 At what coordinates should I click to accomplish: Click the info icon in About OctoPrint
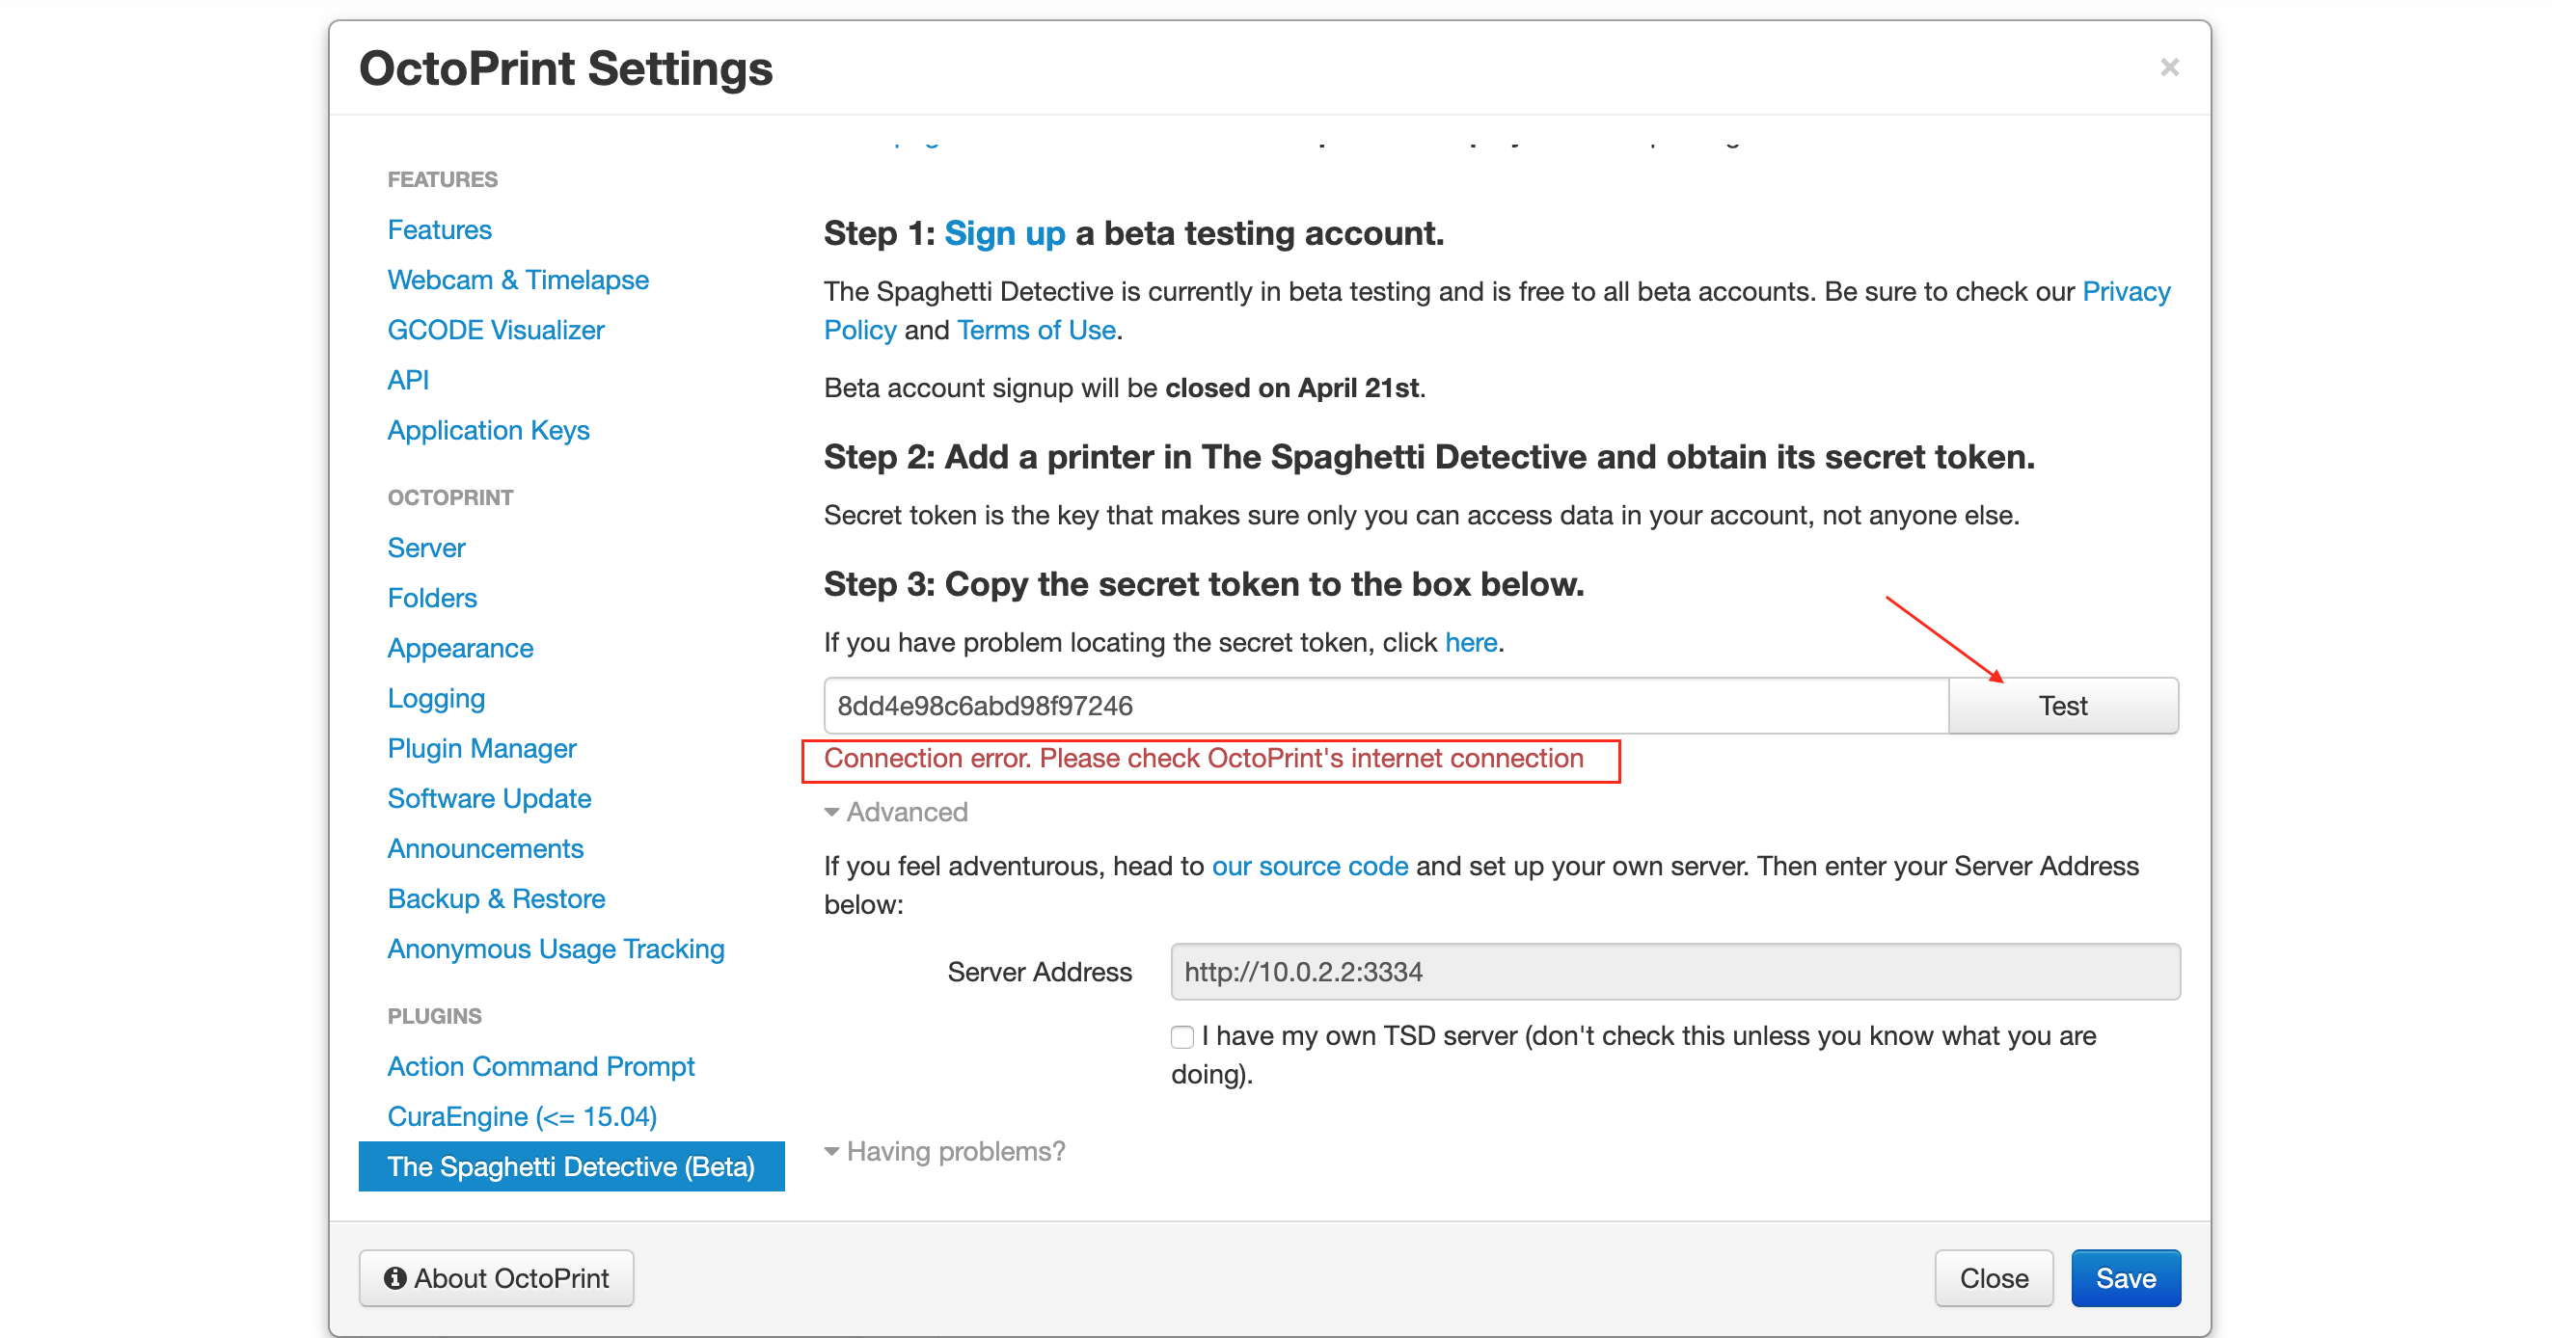click(395, 1277)
